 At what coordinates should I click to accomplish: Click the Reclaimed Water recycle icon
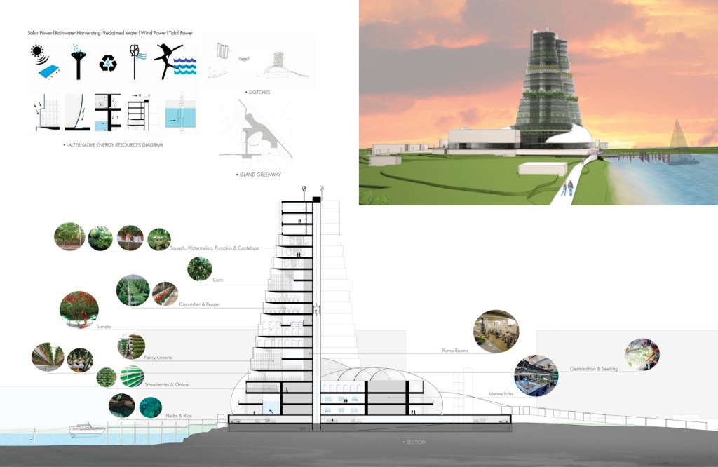point(107,64)
